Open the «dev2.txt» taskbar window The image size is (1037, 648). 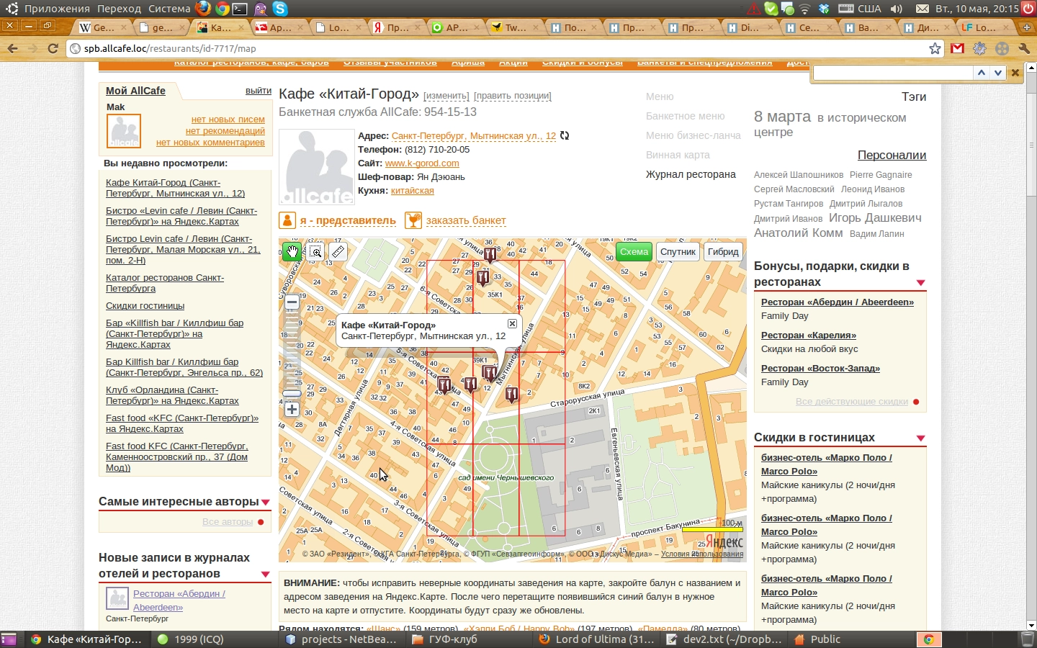725,639
